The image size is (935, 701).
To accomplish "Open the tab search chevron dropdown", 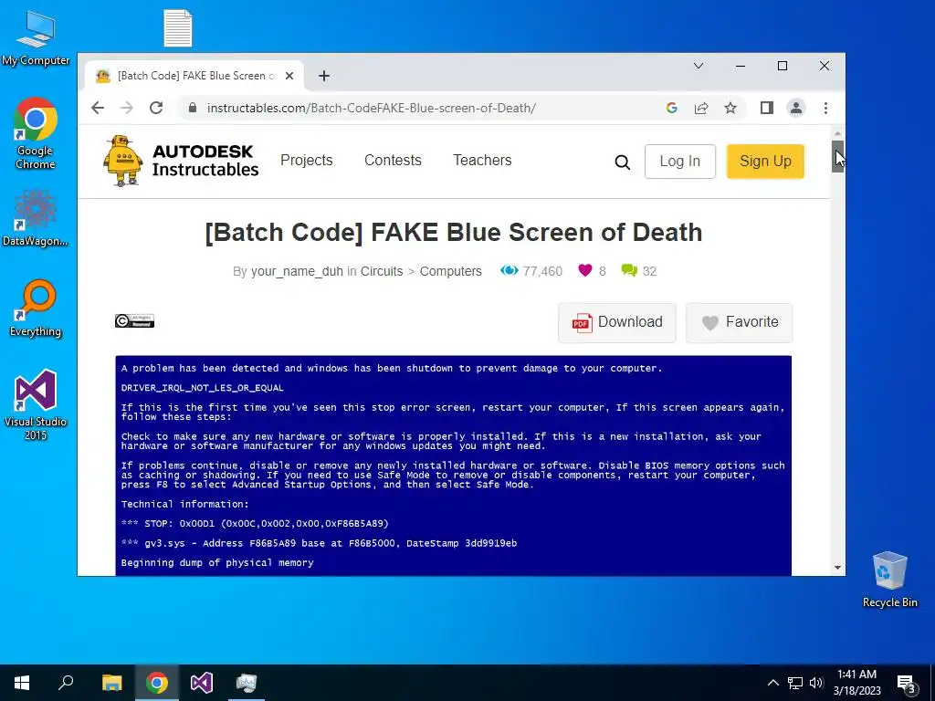I will pyautogui.click(x=699, y=66).
